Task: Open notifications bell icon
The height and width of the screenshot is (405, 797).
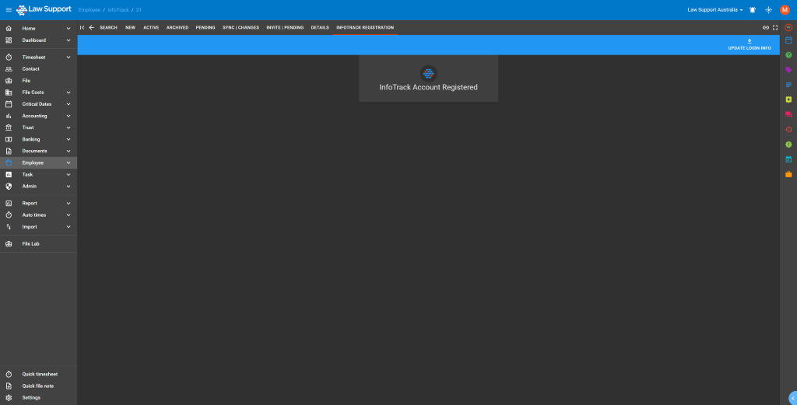Action: point(753,10)
